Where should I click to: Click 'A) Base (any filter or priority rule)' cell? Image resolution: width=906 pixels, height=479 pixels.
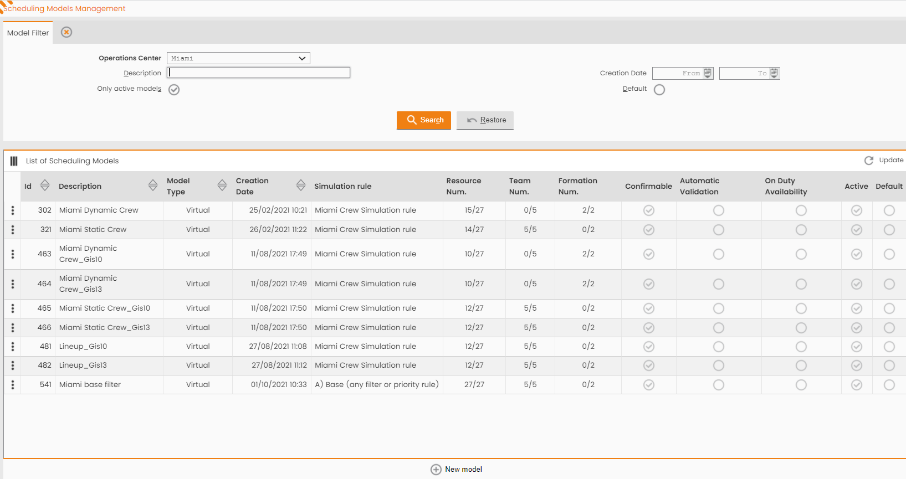[x=377, y=384]
